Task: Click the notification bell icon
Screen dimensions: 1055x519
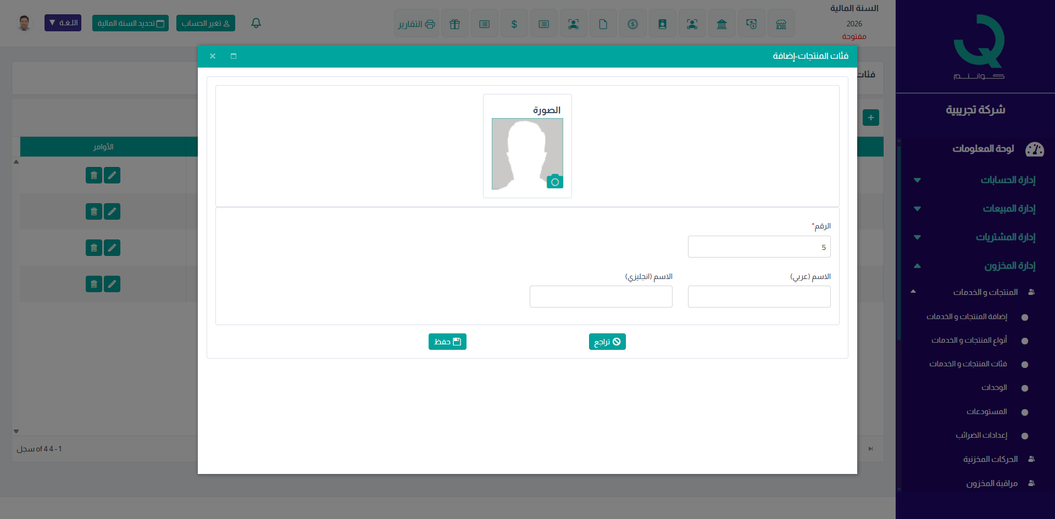Action: [x=256, y=23]
